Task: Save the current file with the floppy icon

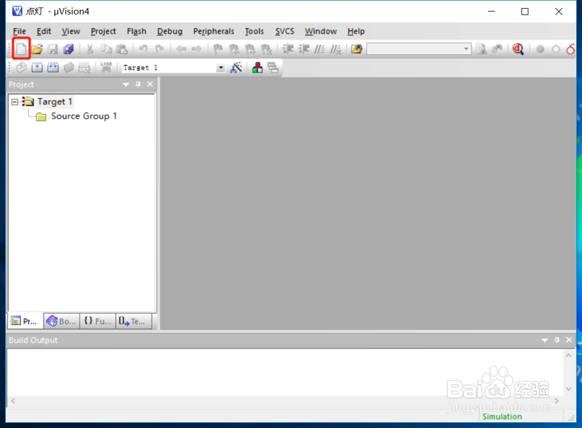Action: click(x=53, y=49)
